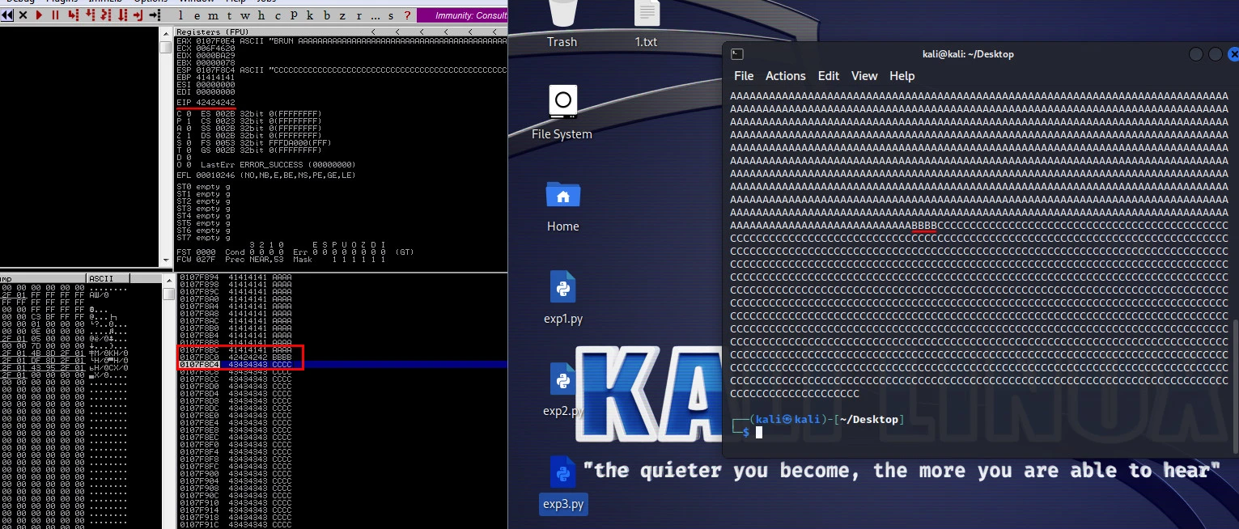Click the Step over toolbar icon
This screenshot has width=1239, height=529.
coord(90,15)
